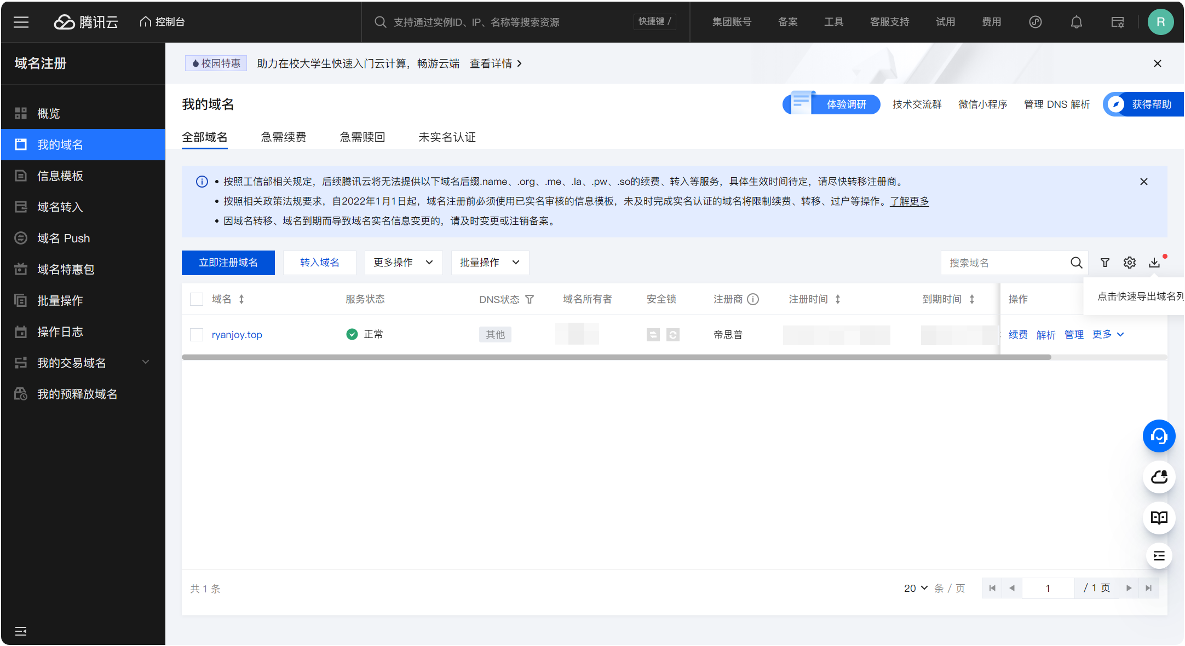The height and width of the screenshot is (646, 1185).
Task: Click the hamburger menu icon top left
Action: point(21,22)
